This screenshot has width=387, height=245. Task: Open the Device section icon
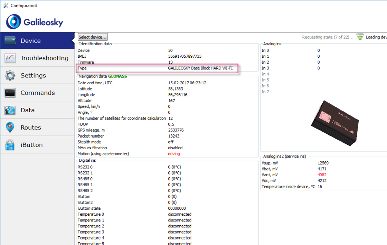point(10,41)
